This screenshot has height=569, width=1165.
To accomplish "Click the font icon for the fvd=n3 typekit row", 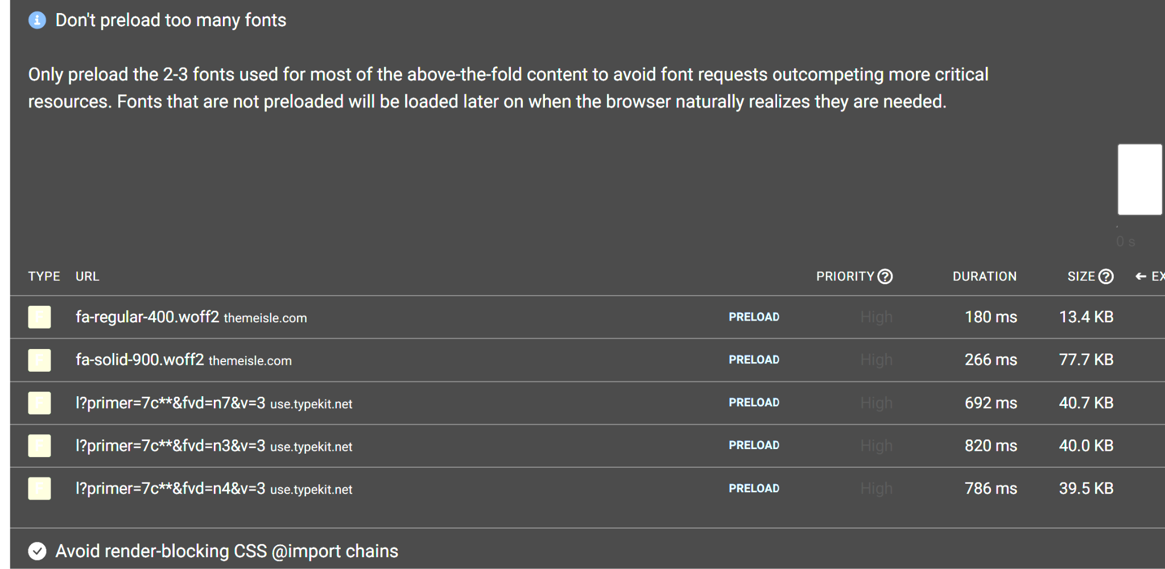I will pos(39,446).
